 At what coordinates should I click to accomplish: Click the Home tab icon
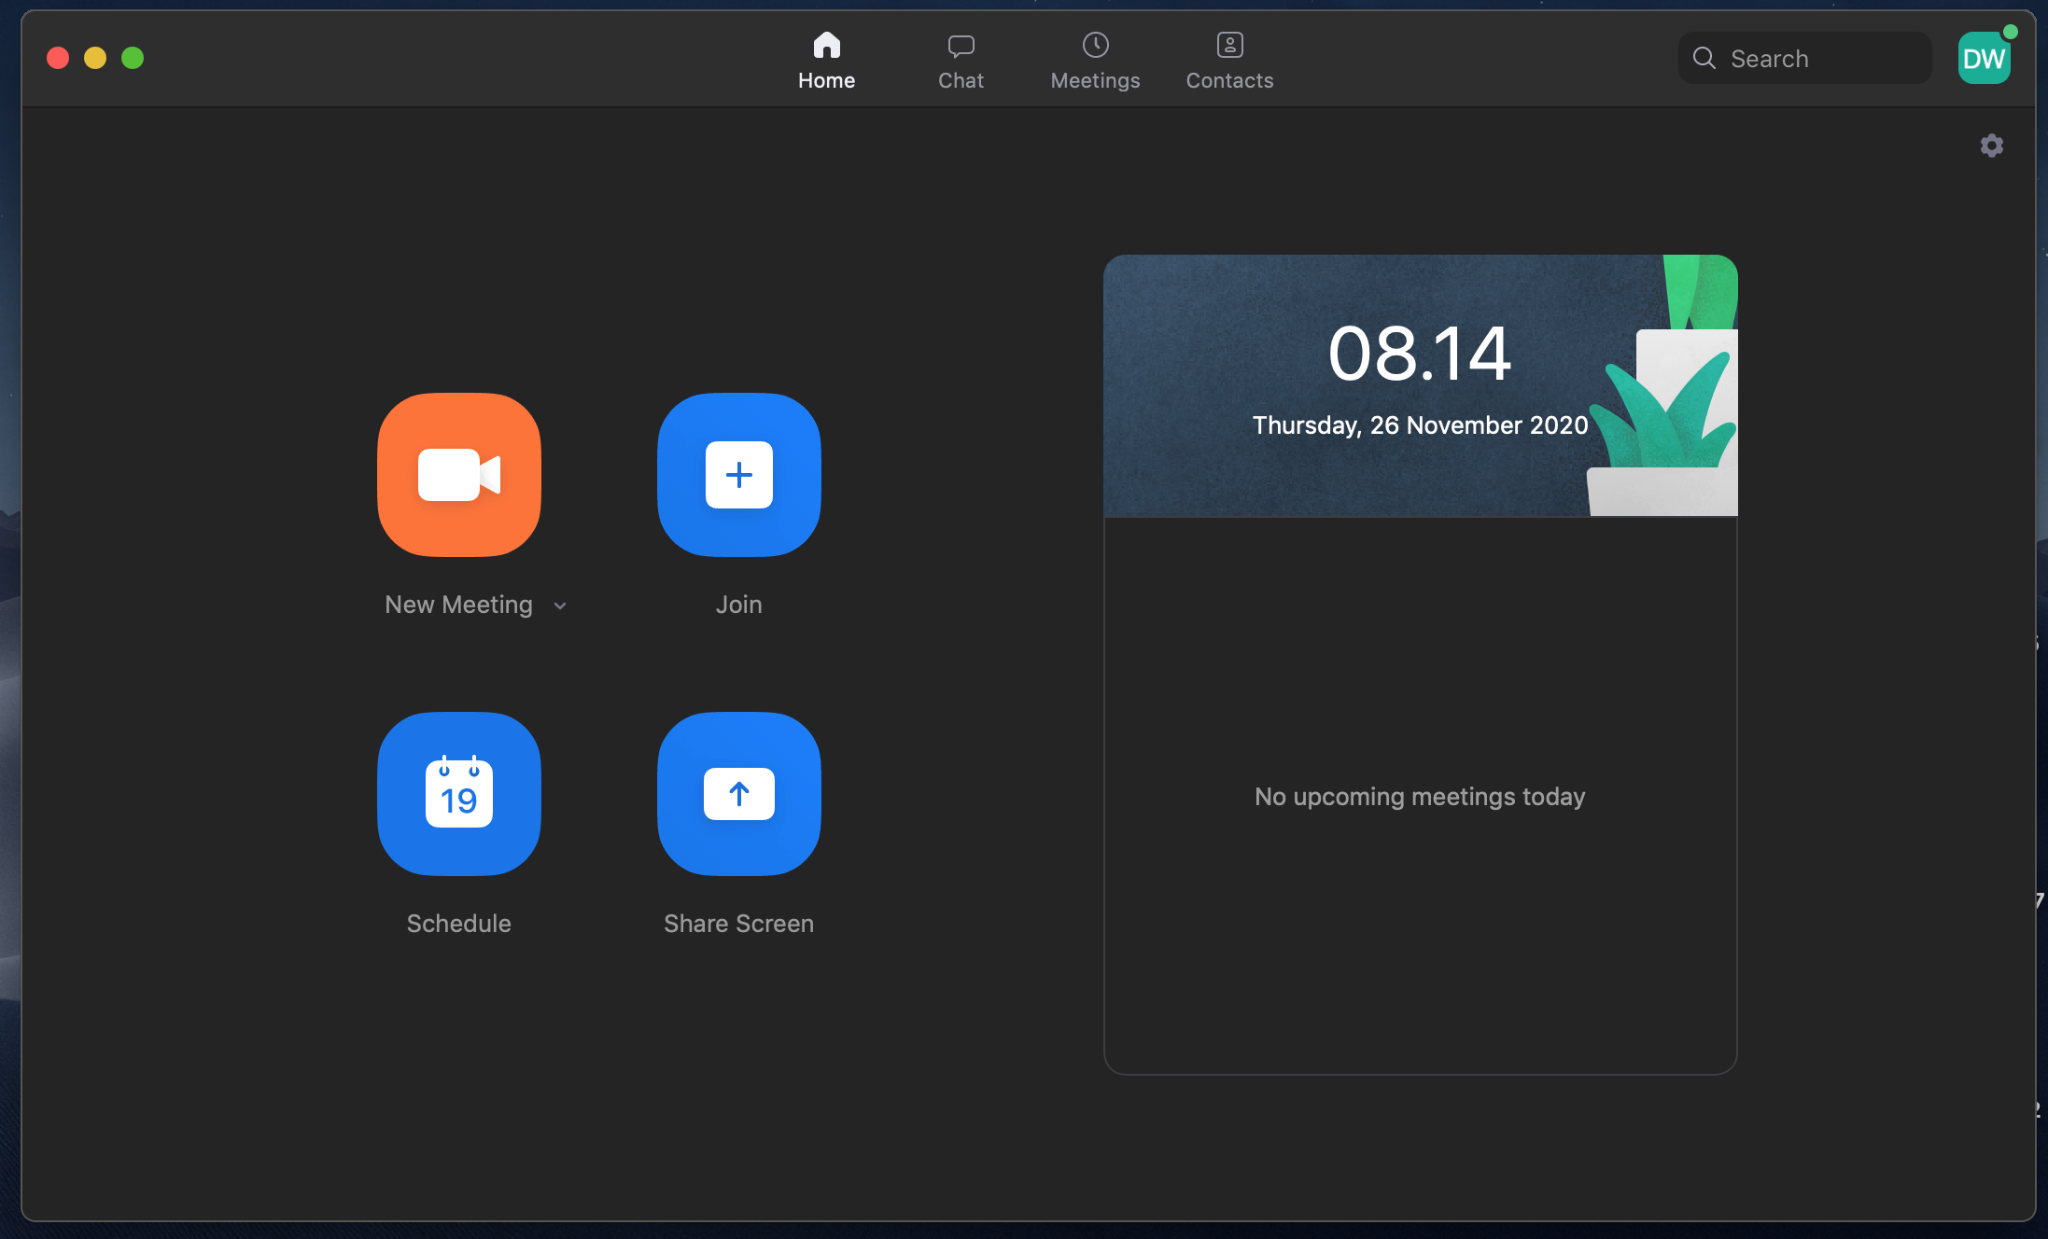(x=825, y=44)
